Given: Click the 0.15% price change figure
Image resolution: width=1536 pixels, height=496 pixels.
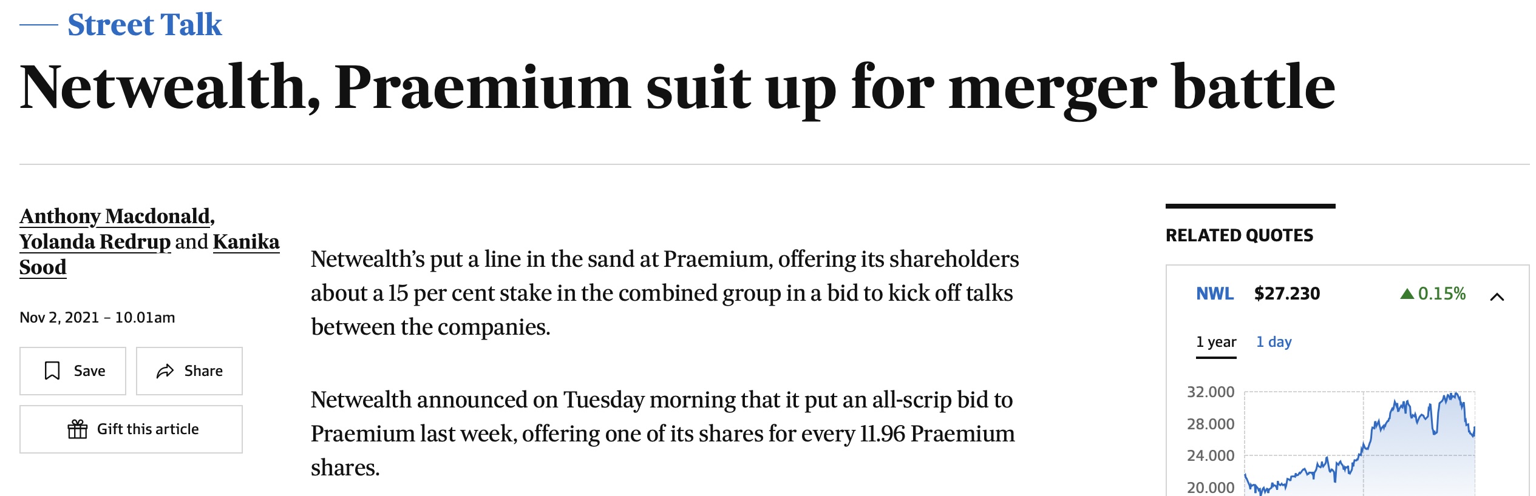Looking at the screenshot, I should 1442,294.
